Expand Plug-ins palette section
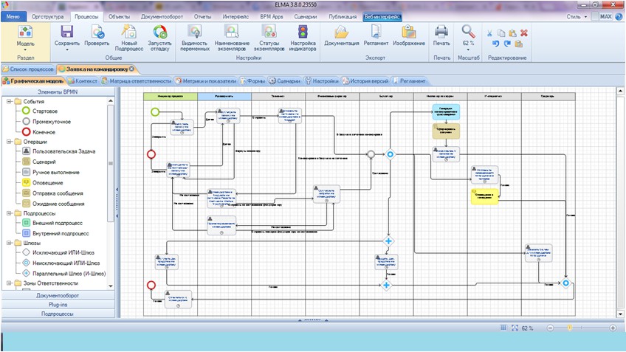The height and width of the screenshot is (352, 626). (x=58, y=305)
